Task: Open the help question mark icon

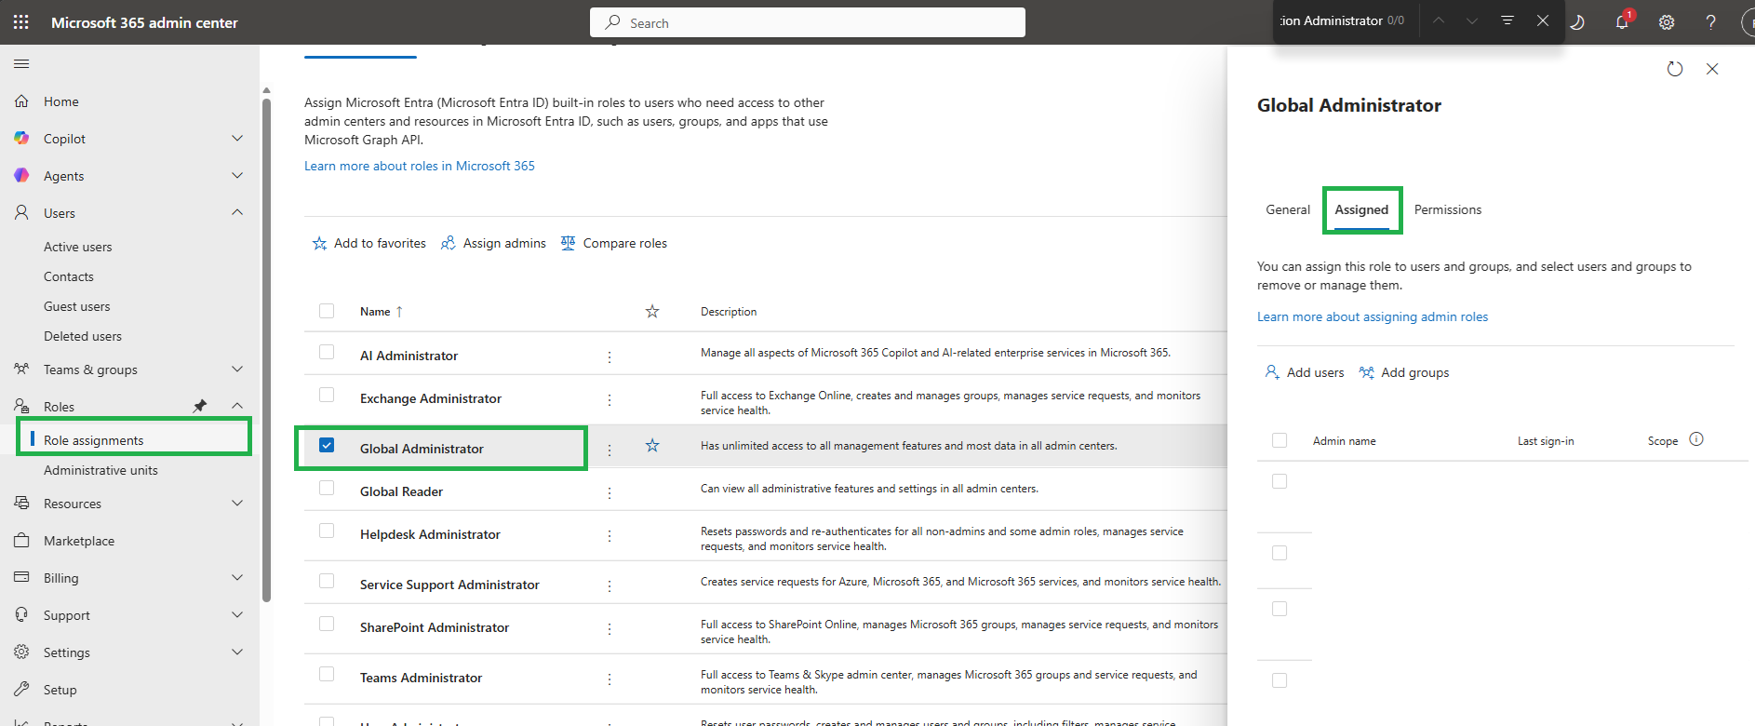Action: tap(1710, 22)
